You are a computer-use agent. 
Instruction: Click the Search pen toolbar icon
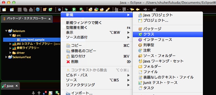pos(108,9)
